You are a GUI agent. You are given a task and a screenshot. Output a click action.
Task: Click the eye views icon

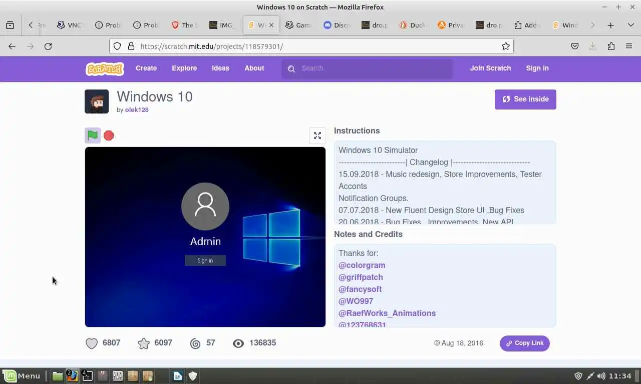click(238, 343)
